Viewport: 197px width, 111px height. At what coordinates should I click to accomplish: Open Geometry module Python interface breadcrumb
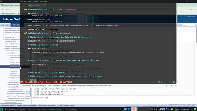coord(26,105)
